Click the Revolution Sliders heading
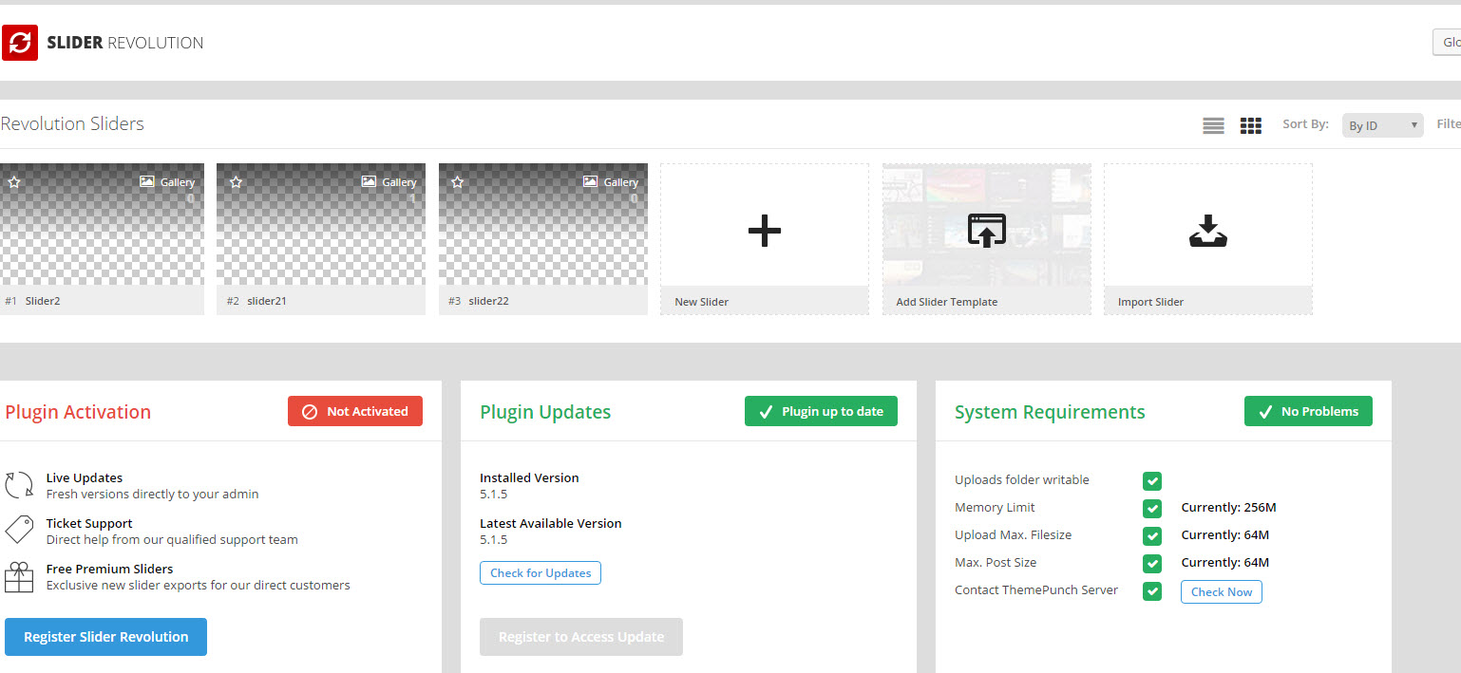1461x673 pixels. [72, 124]
